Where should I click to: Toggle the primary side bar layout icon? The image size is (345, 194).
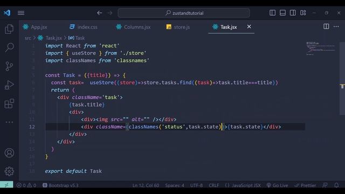[272, 13]
